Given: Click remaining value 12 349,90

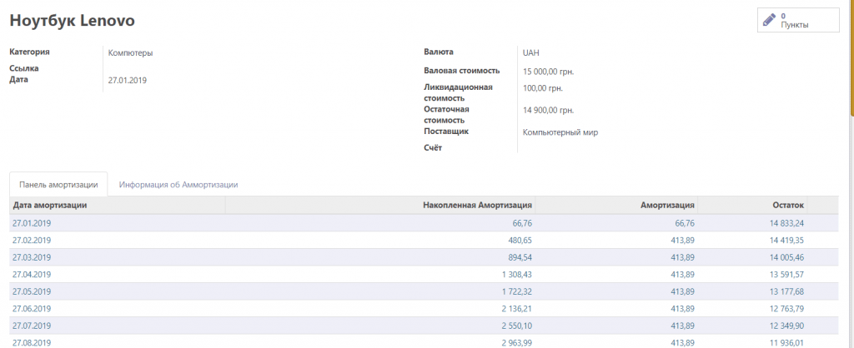Looking at the screenshot, I should tap(786, 326).
